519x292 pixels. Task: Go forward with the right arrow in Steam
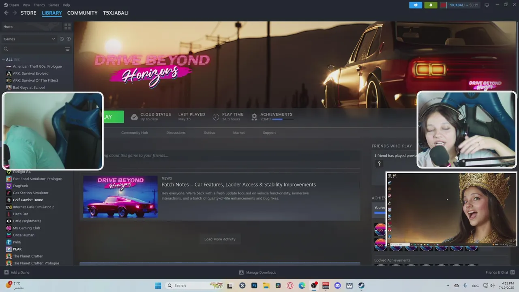pyautogui.click(x=15, y=13)
